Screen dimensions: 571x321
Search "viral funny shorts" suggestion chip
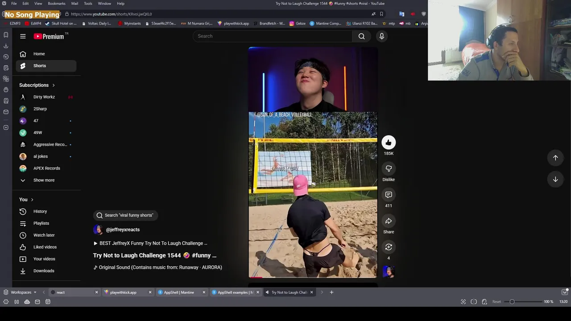click(x=125, y=215)
